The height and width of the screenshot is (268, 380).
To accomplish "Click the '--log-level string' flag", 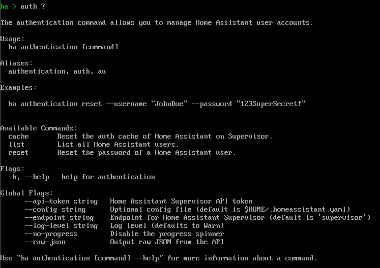I will (61, 226).
